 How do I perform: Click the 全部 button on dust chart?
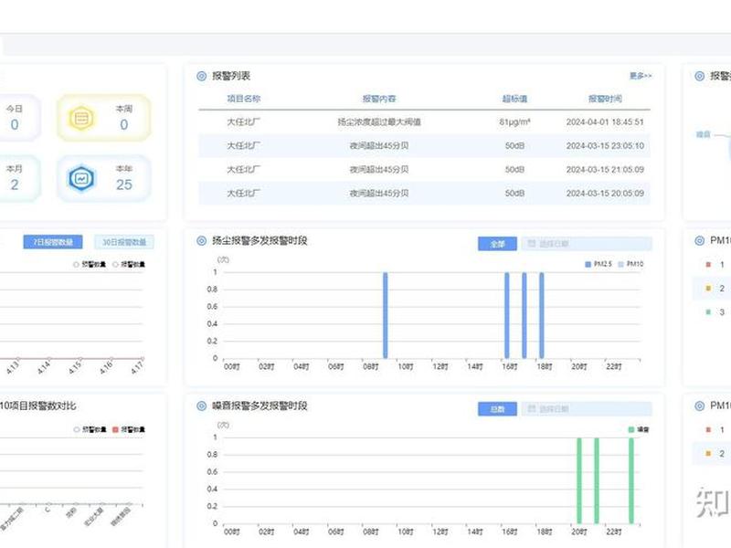pos(497,244)
